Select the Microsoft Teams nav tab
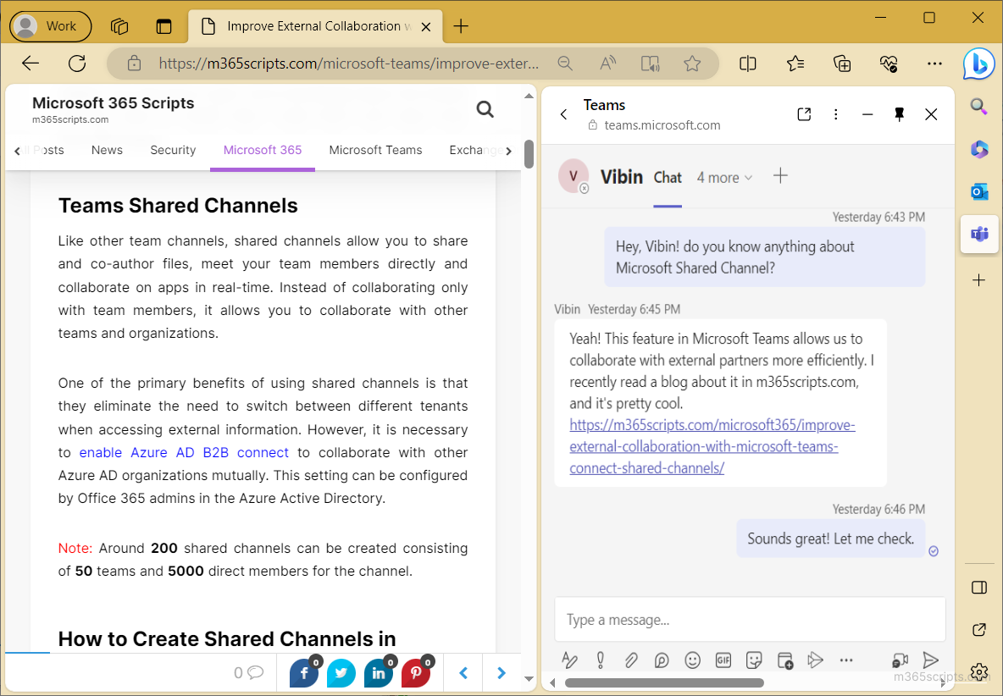This screenshot has width=1003, height=696. point(375,150)
